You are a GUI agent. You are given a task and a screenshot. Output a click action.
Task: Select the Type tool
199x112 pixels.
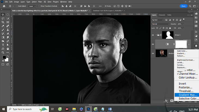pyautogui.click(x=3, y=45)
